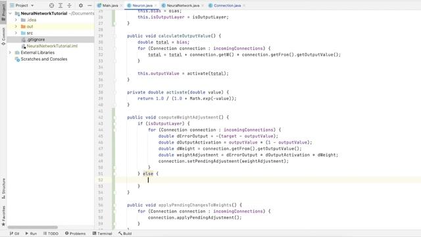The width and height of the screenshot is (421, 237).
Task: Switch to the Main.java tab
Action: pos(110,5)
